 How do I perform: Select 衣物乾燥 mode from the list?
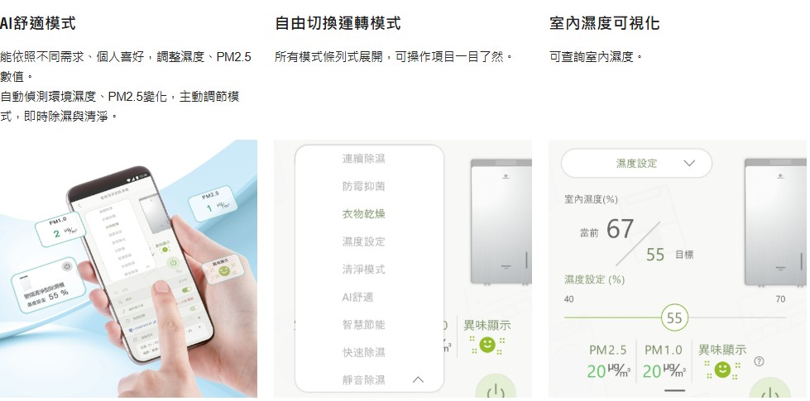(x=364, y=213)
